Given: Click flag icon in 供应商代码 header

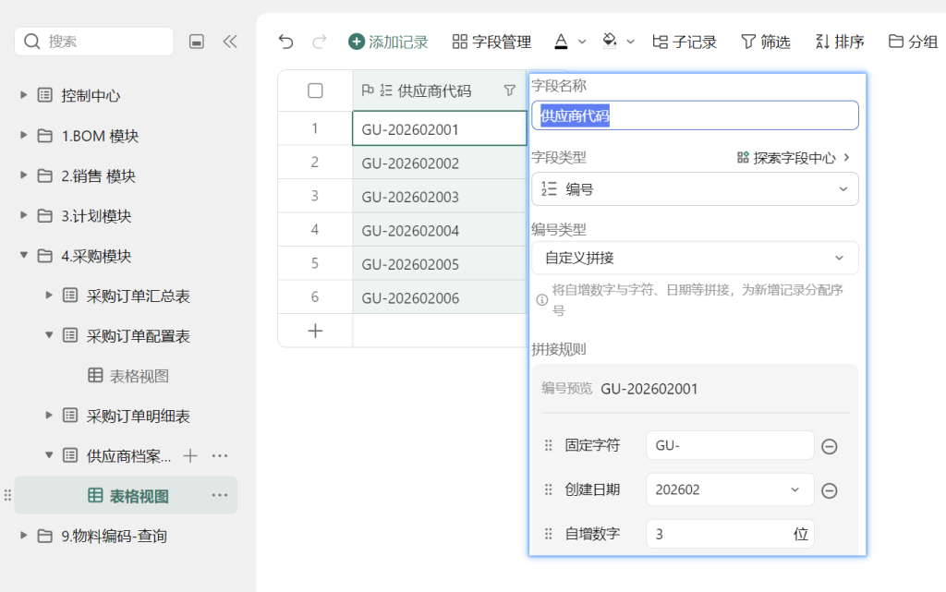Looking at the screenshot, I should pyautogui.click(x=368, y=91).
